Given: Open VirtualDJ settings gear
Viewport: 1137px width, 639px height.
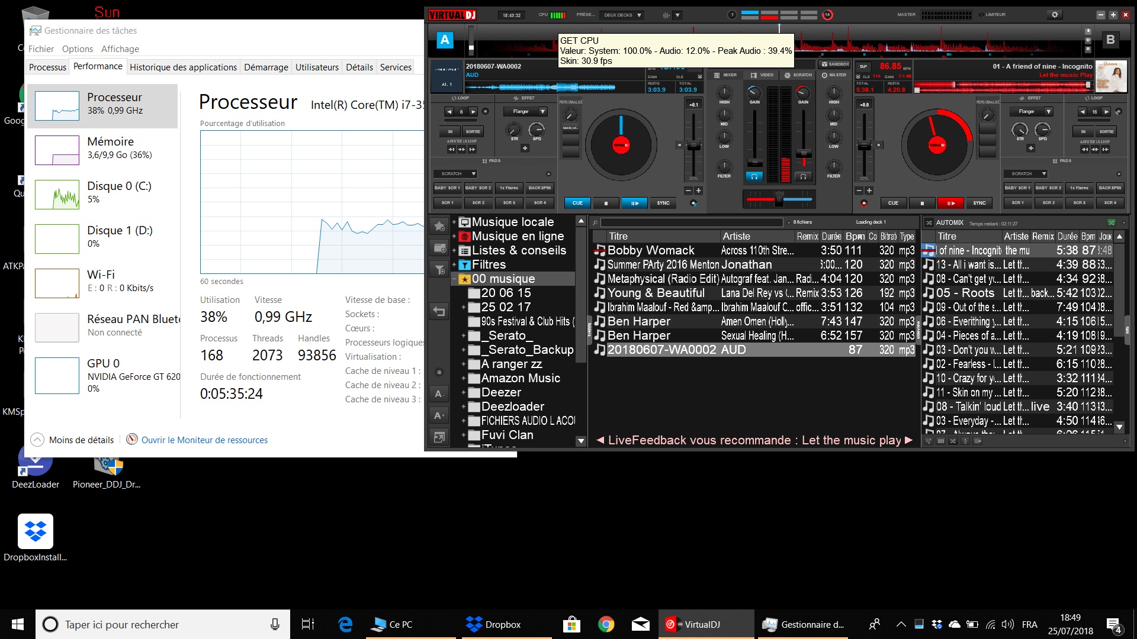Looking at the screenshot, I should pos(1054,15).
